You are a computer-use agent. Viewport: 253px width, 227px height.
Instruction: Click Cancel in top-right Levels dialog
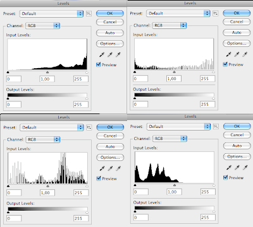coord(237,21)
